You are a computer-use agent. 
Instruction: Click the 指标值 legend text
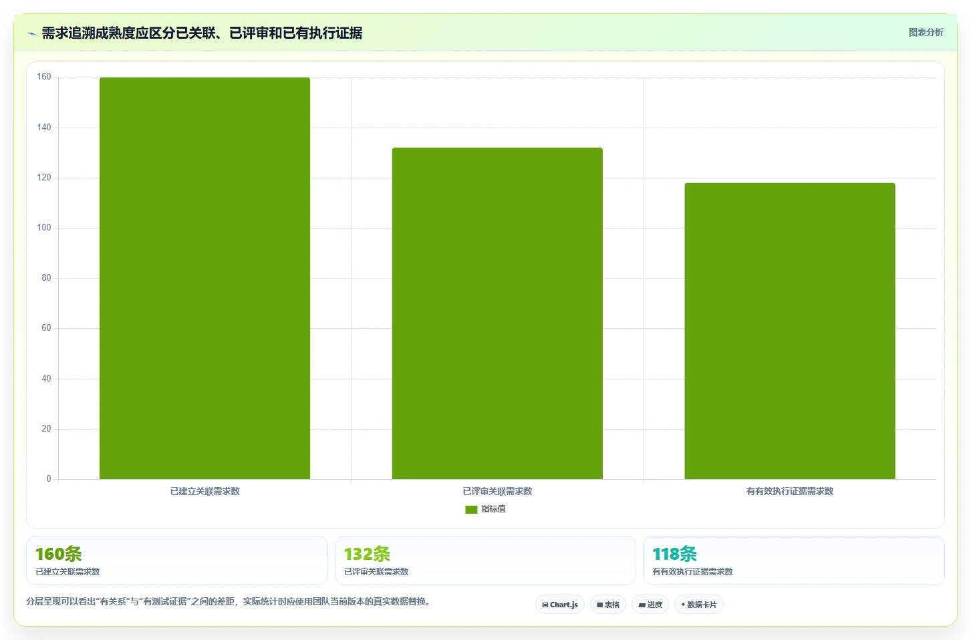tap(493, 509)
